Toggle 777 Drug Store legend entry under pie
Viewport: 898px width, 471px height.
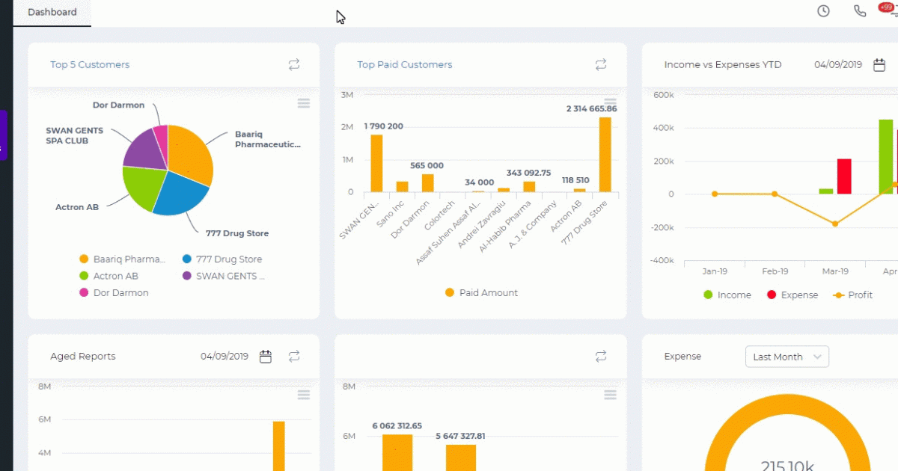[x=222, y=259]
